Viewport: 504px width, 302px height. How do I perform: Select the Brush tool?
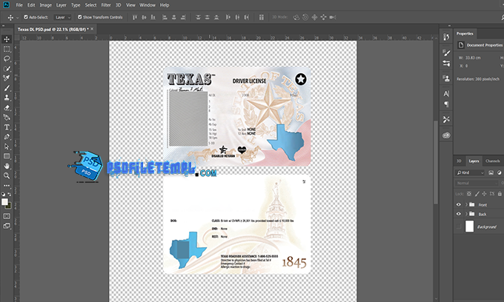pyautogui.click(x=7, y=88)
